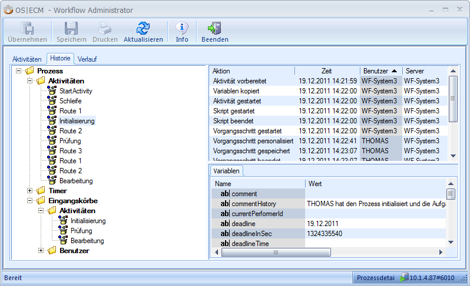Sort by the Zeit column header
Viewport: 470px width, 286px height.
[x=327, y=71]
